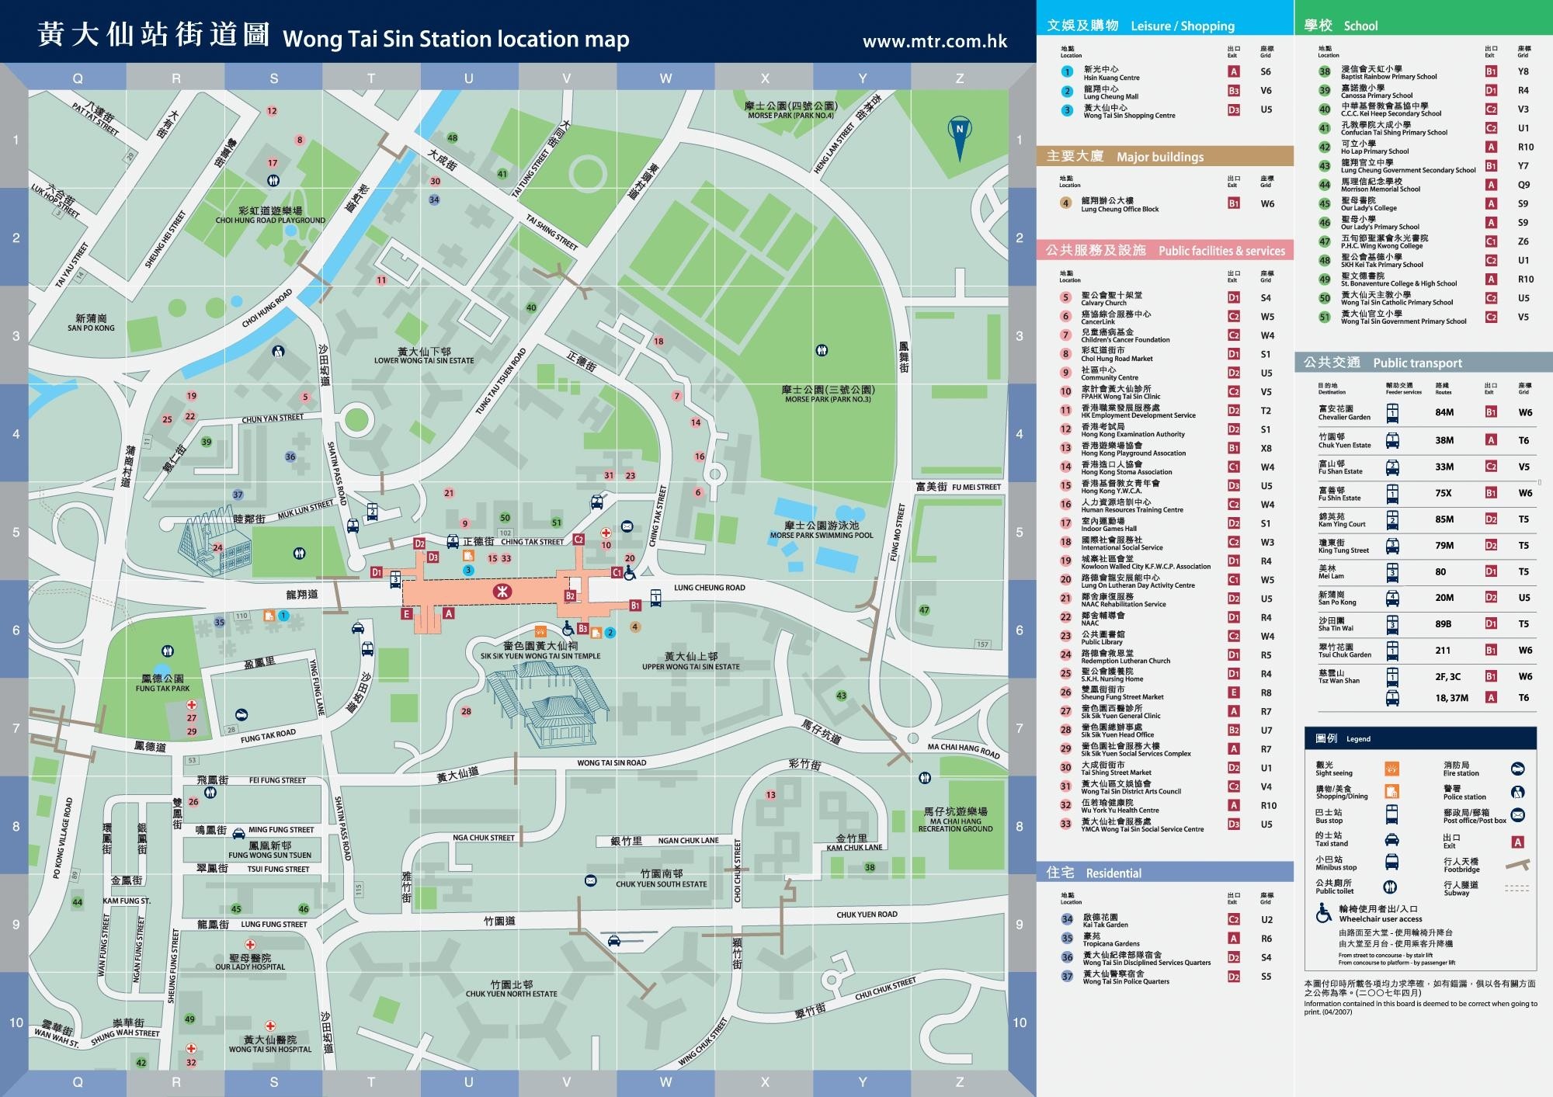Image resolution: width=1553 pixels, height=1097 pixels.
Task: Select the Hsin Kuang Centre entry in the list
Action: [1111, 73]
